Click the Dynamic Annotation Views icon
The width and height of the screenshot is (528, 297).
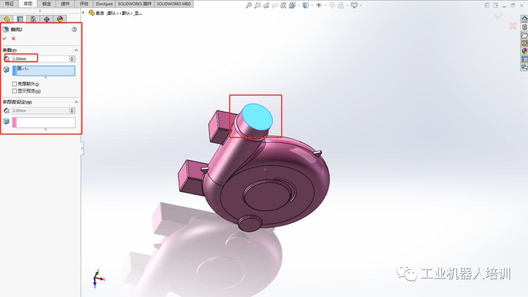(283, 5)
